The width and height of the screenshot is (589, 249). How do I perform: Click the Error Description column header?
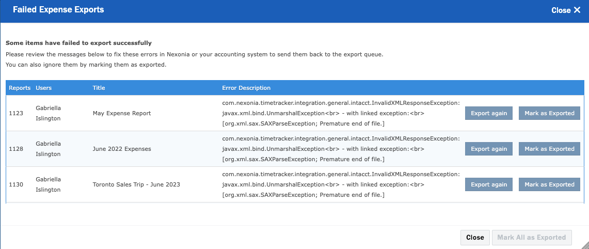point(246,88)
